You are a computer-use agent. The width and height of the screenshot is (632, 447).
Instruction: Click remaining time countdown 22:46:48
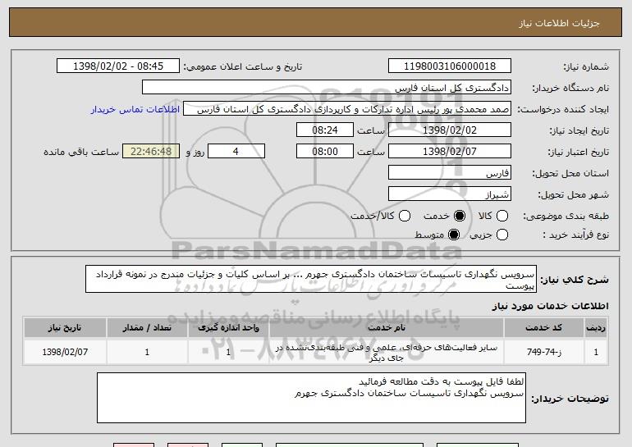point(151,152)
